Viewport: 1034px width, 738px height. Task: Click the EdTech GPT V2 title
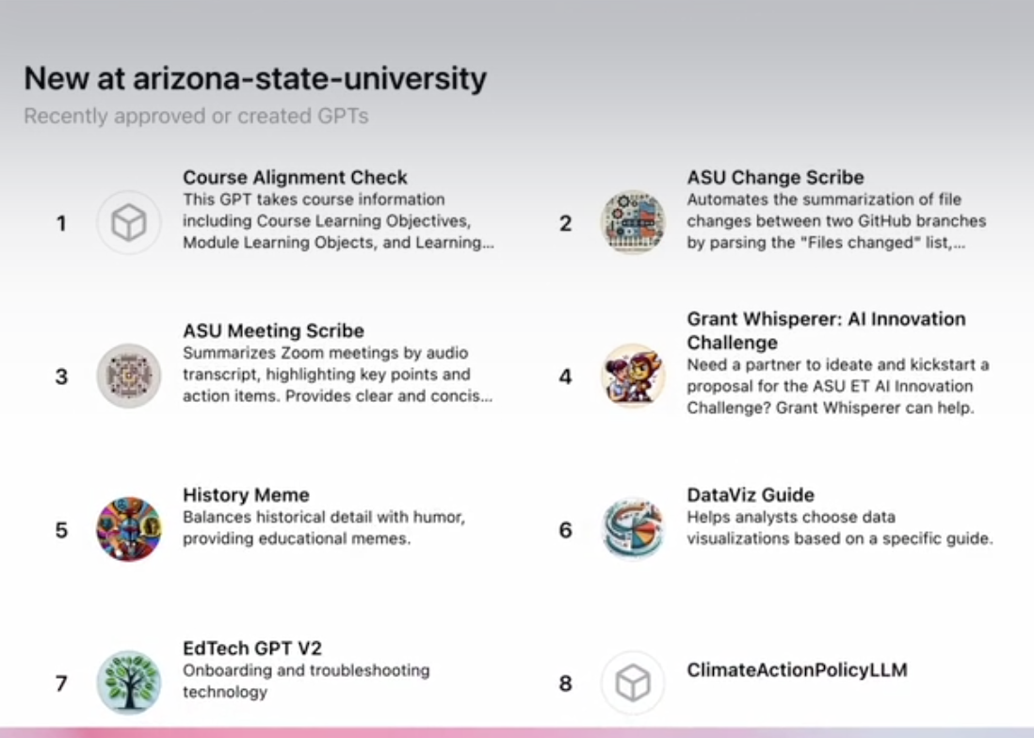coord(252,649)
